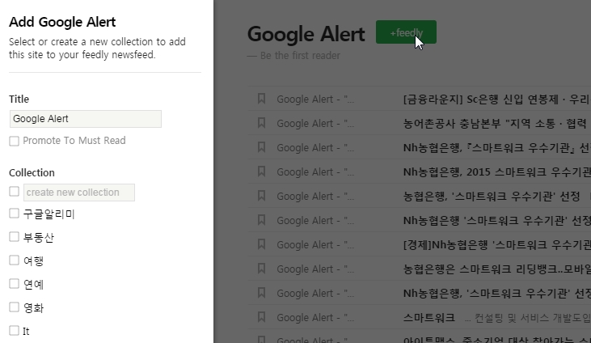This screenshot has width=591, height=343.
Task: Check the 영화 collection box
Action: (15, 307)
